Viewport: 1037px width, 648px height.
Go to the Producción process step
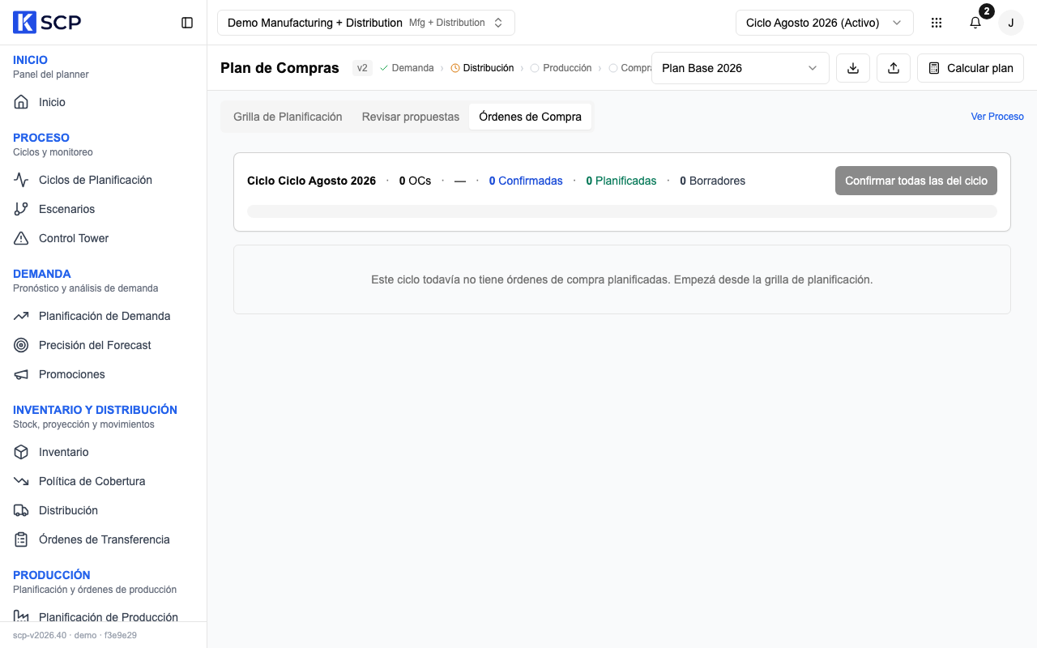(561, 68)
